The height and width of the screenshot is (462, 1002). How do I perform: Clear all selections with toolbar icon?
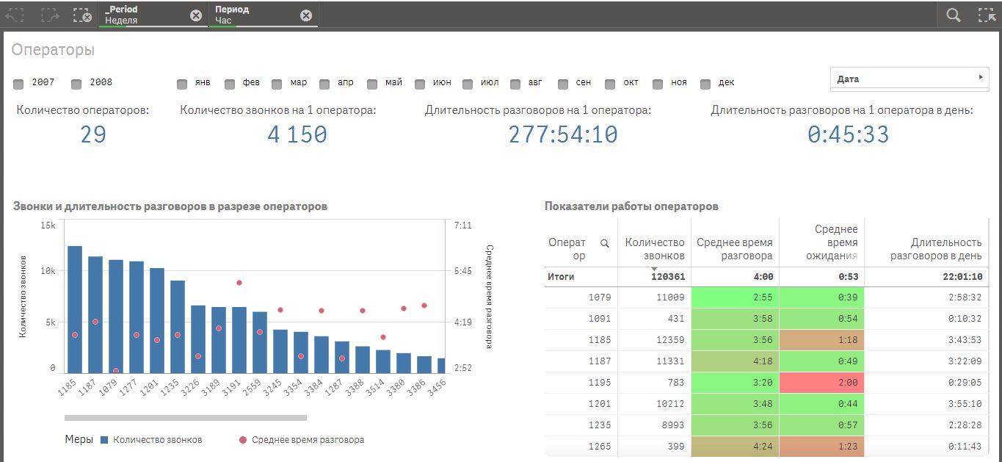[x=82, y=15]
